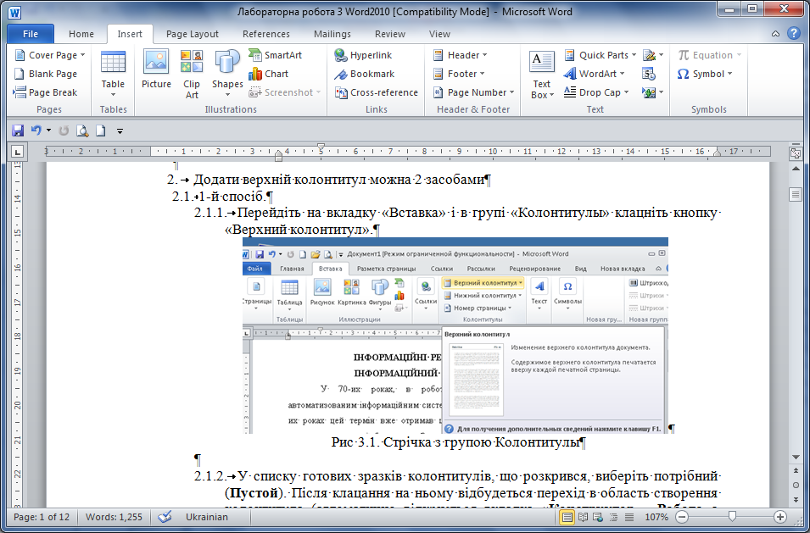The image size is (810, 533).
Task: Open Quick Parts menu
Action: pyautogui.click(x=601, y=55)
